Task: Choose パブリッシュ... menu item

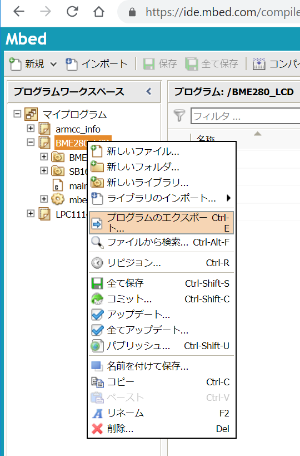Action: pos(161,346)
